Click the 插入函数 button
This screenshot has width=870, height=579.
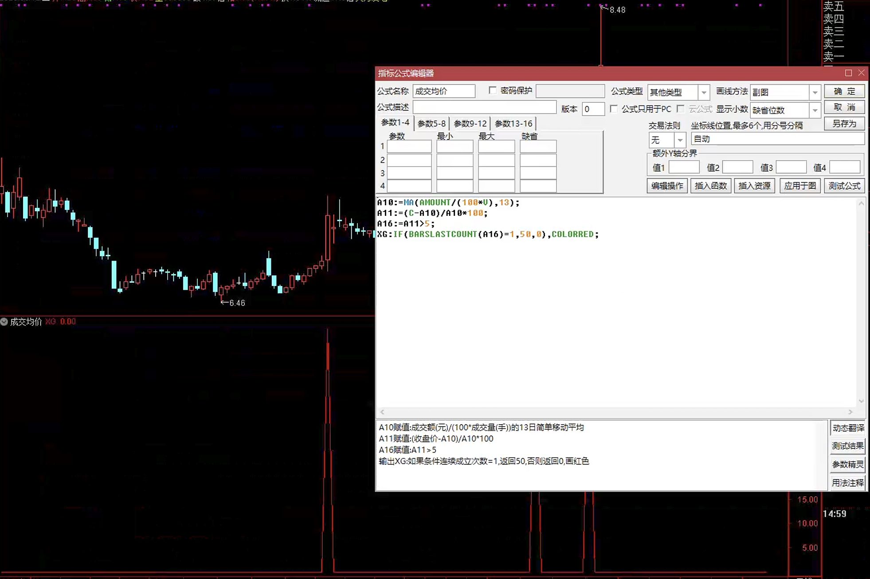711,186
